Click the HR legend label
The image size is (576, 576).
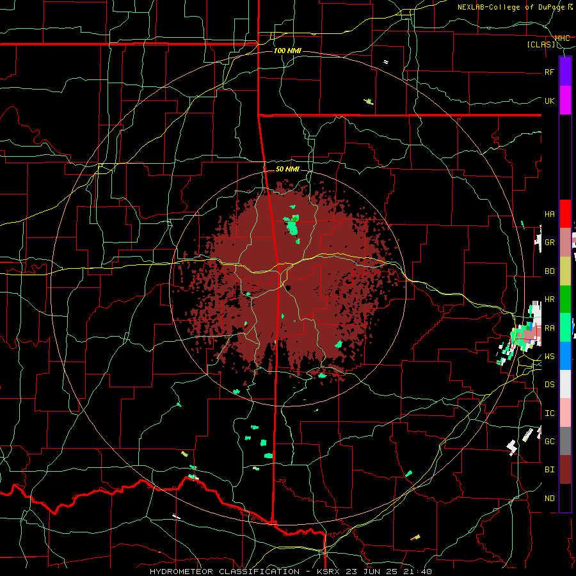click(x=549, y=300)
